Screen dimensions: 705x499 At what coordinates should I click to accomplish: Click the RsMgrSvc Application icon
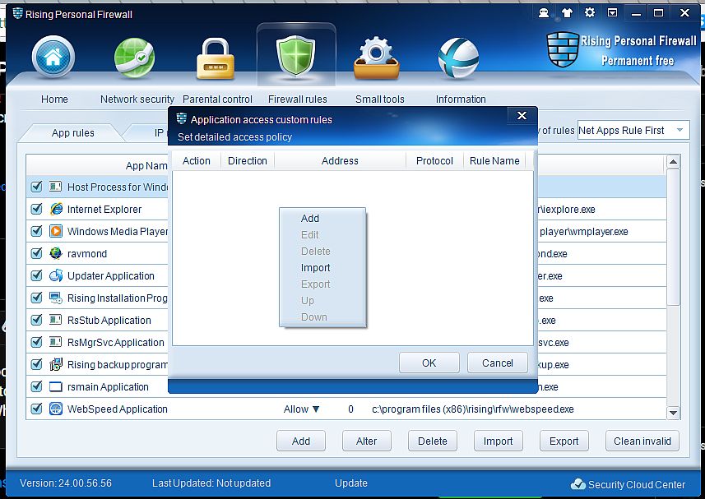pyautogui.click(x=56, y=342)
